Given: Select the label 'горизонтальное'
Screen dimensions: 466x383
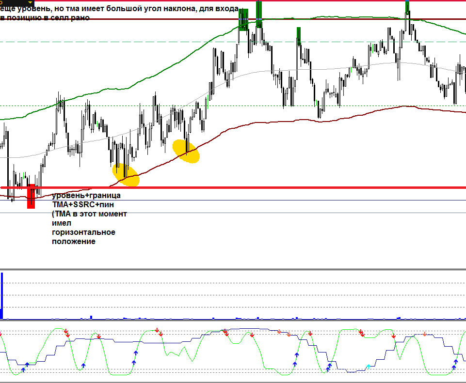Looking at the screenshot, I should (x=83, y=232).
